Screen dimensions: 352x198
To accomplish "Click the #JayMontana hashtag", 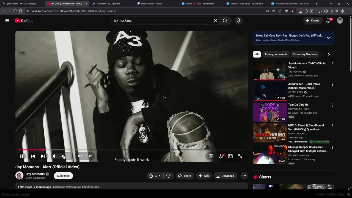I will [x=90, y=187].
